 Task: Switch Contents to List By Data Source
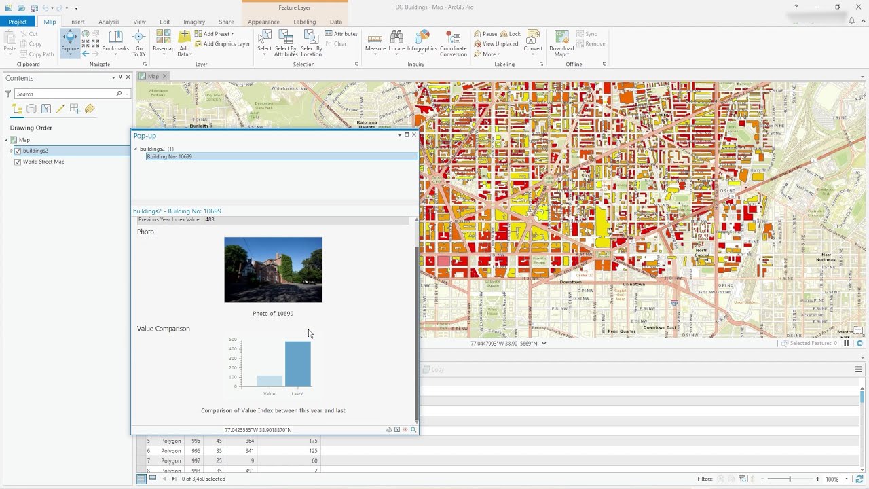(x=31, y=109)
